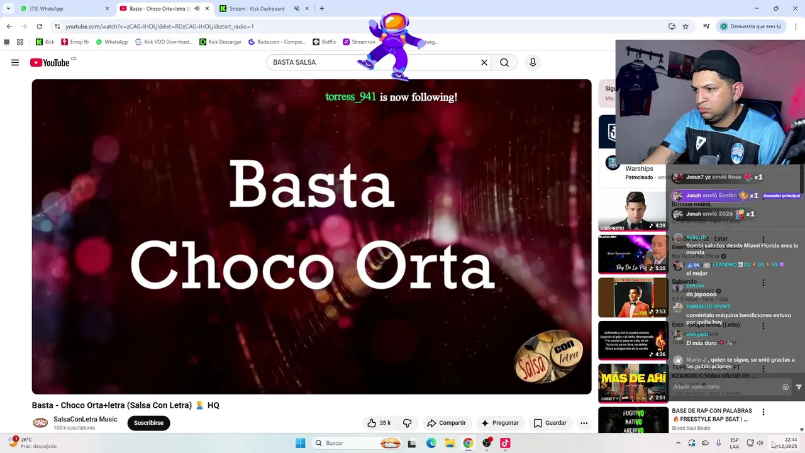Unmute the Stream Kick Dashboard tab
The width and height of the screenshot is (805, 453).
point(296,8)
